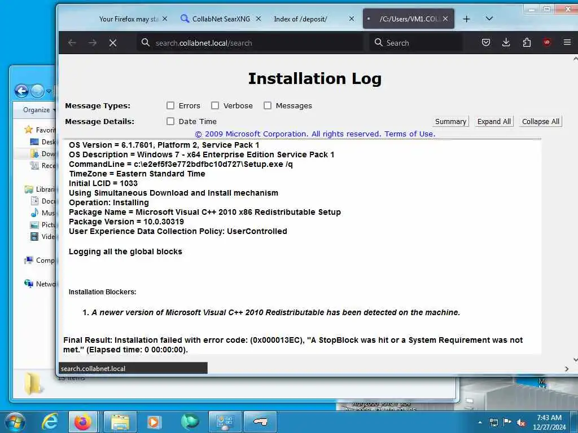
Task: Open the Pocket save icon
Action: point(486,43)
